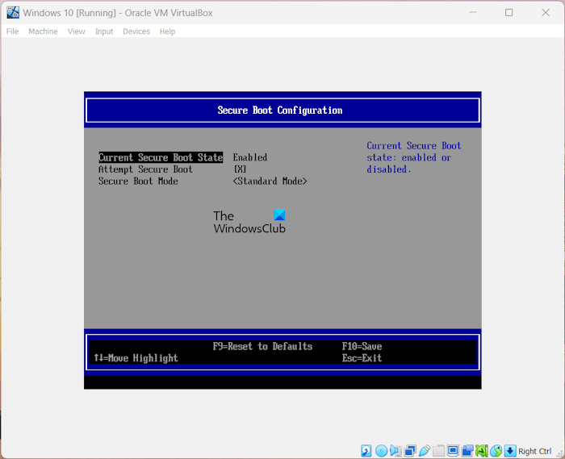Open the View menu

click(76, 31)
